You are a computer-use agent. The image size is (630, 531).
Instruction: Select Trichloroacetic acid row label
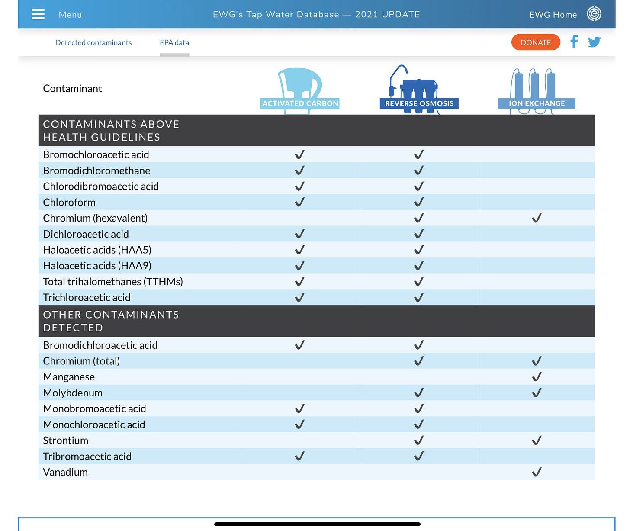click(87, 297)
